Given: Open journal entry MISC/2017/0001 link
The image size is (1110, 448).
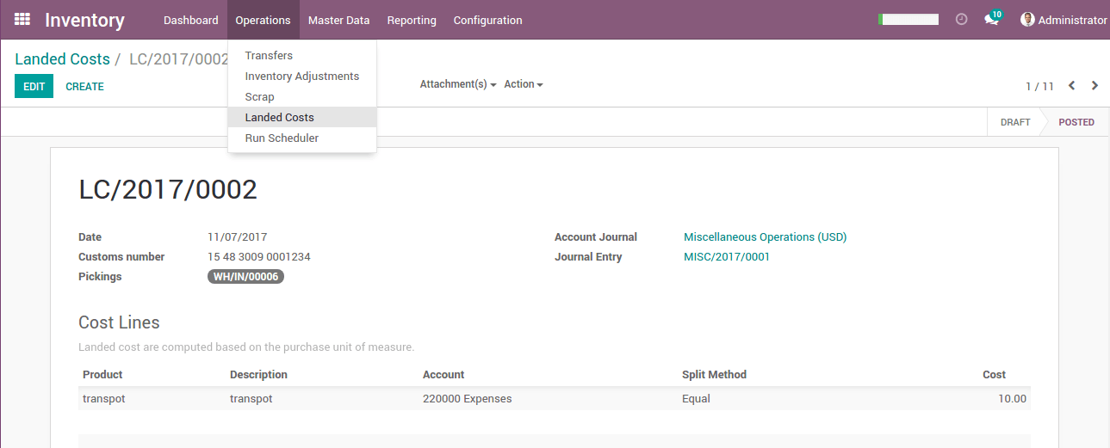Looking at the screenshot, I should (x=726, y=257).
